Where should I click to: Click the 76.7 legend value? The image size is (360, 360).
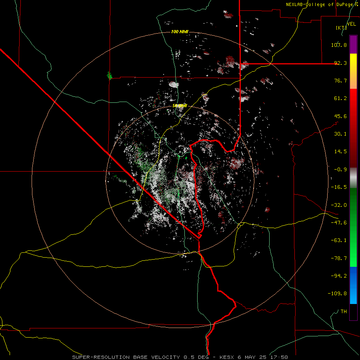(x=340, y=80)
